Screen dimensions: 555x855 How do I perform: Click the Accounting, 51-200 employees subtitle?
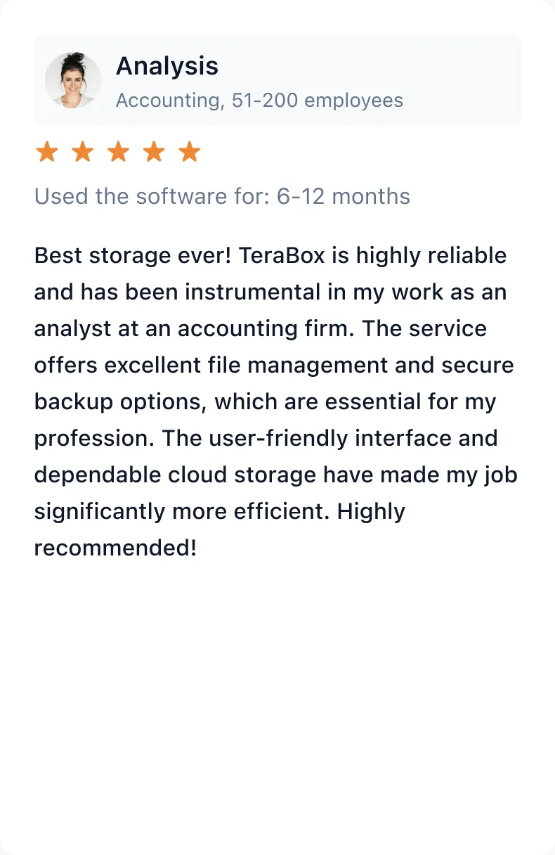pyautogui.click(x=259, y=101)
